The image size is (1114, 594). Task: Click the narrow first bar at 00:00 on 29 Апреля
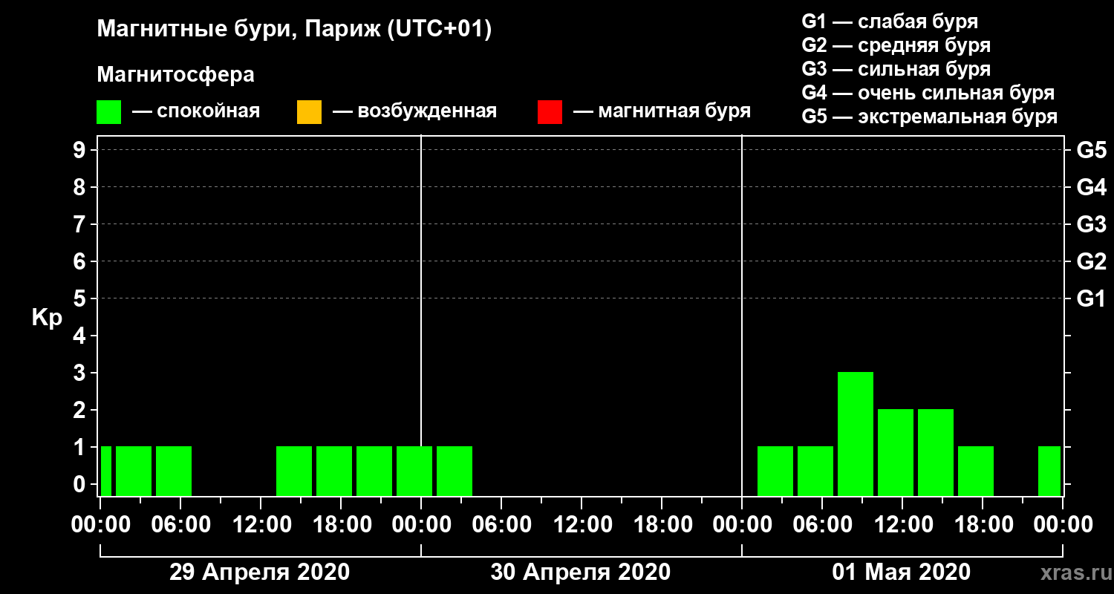106,471
